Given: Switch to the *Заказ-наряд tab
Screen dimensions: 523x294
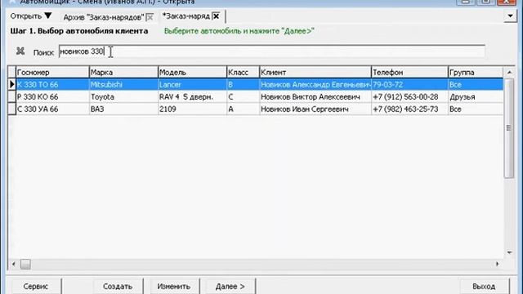Looking at the screenshot, I should (x=186, y=16).
